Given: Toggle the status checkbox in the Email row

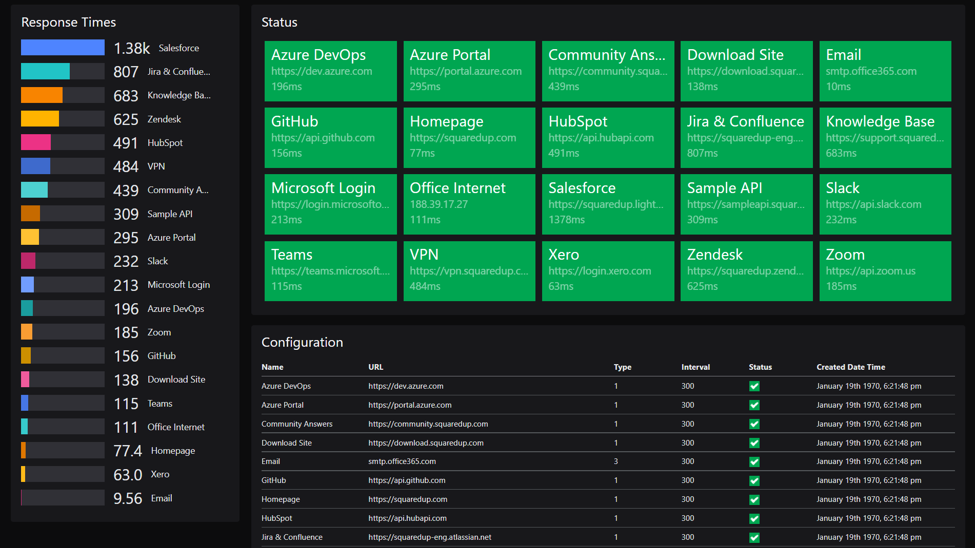Looking at the screenshot, I should pos(754,461).
